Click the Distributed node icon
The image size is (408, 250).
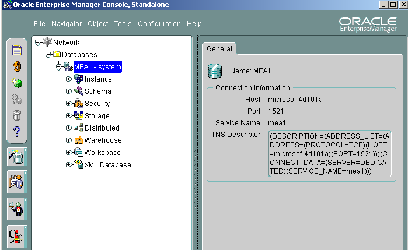[x=79, y=128]
